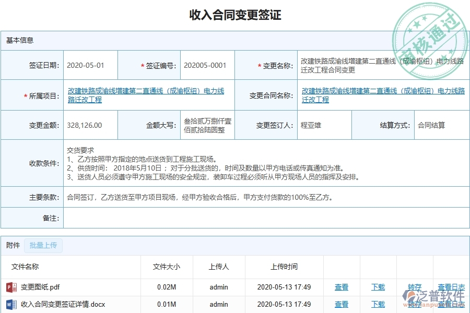Image resolution: width=470 pixels, height=313 pixels.
Task: Select the 签证编号 value 202005-0001
Action: tap(206, 65)
